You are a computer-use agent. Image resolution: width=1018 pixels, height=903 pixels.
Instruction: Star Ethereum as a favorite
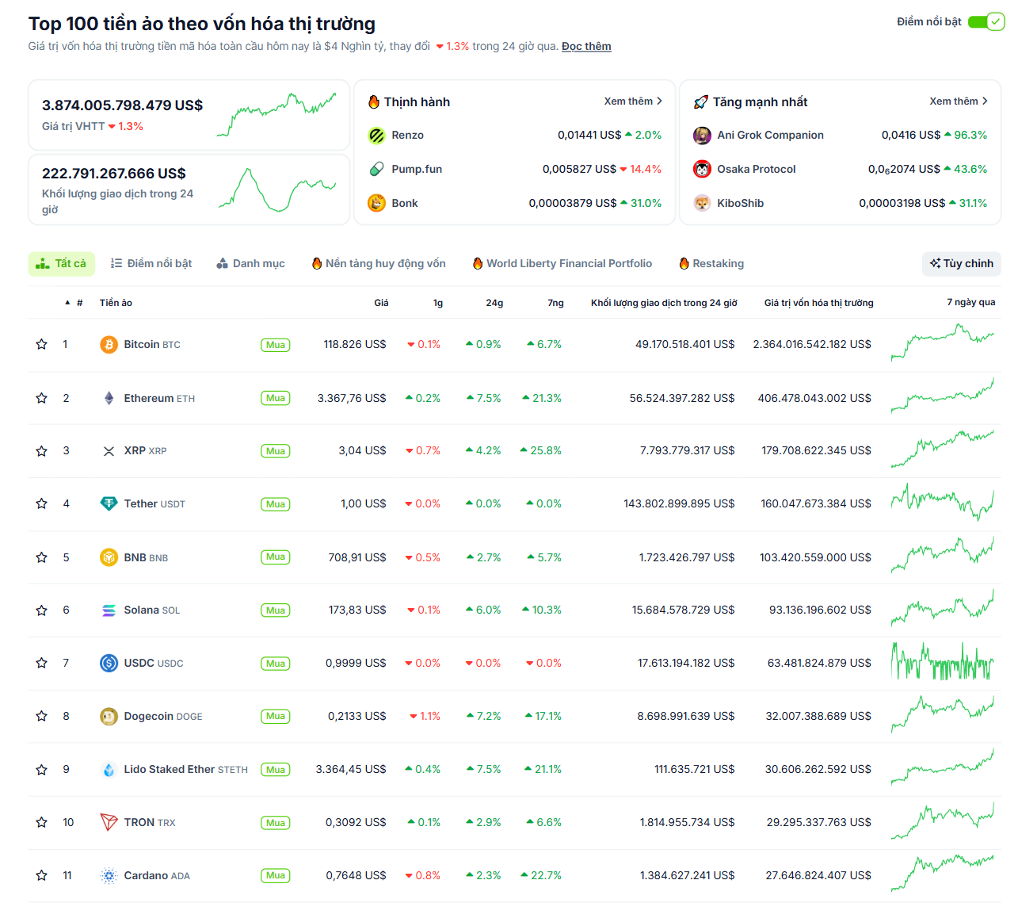click(x=41, y=398)
